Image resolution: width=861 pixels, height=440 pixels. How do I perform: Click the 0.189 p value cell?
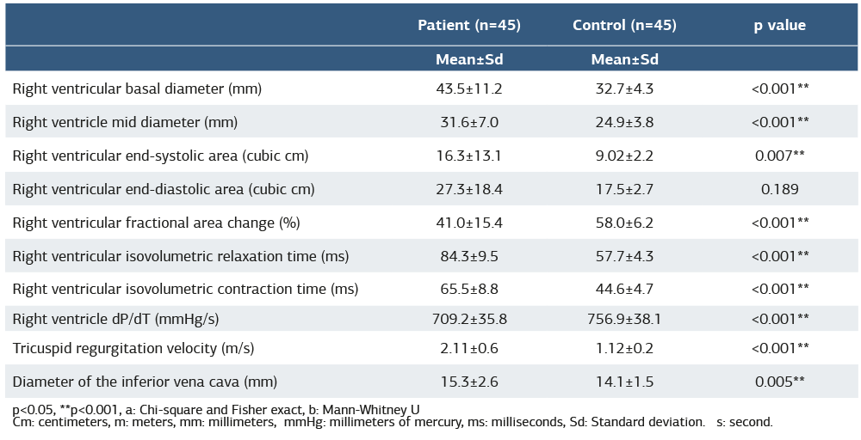click(x=779, y=189)
